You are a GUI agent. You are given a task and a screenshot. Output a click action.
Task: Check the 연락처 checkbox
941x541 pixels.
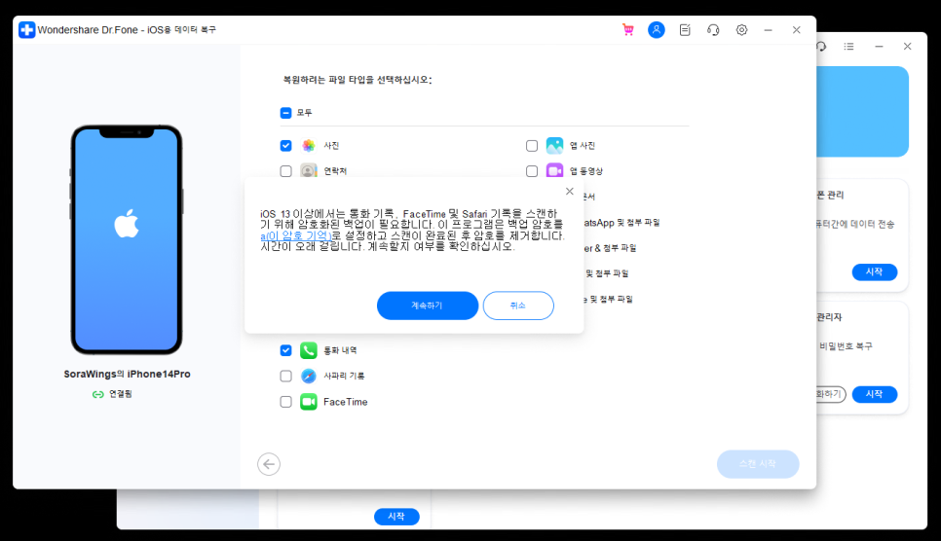click(285, 171)
